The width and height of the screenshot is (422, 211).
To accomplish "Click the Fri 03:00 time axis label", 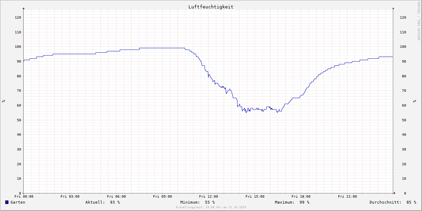I will pyautogui.click(x=70, y=197).
